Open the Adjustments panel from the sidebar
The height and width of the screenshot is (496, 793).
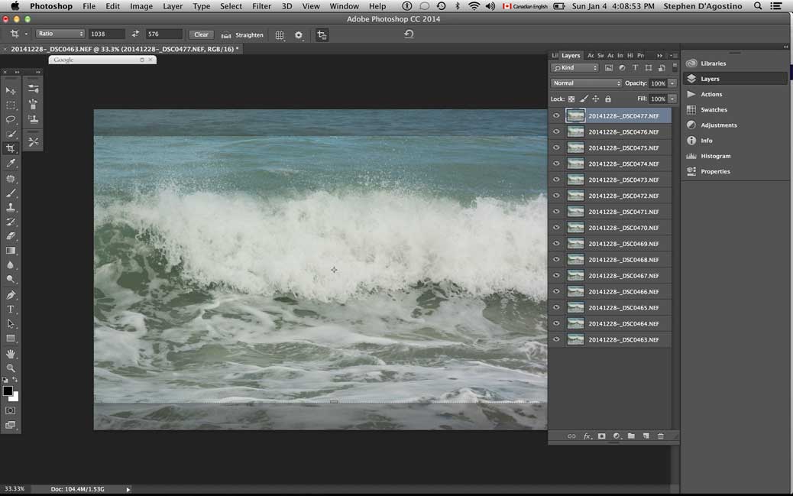click(718, 125)
